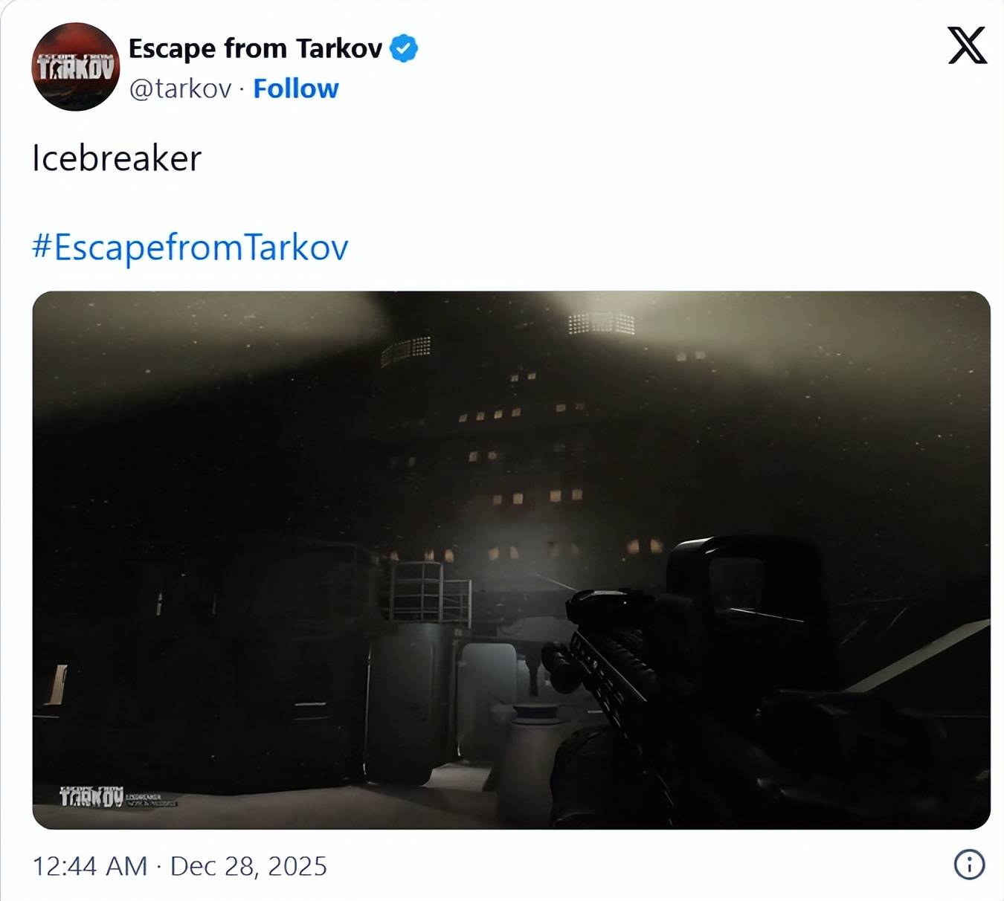The width and height of the screenshot is (1004, 901).
Task: Click the Tarkov watermark logo in the video
Action: point(91,796)
